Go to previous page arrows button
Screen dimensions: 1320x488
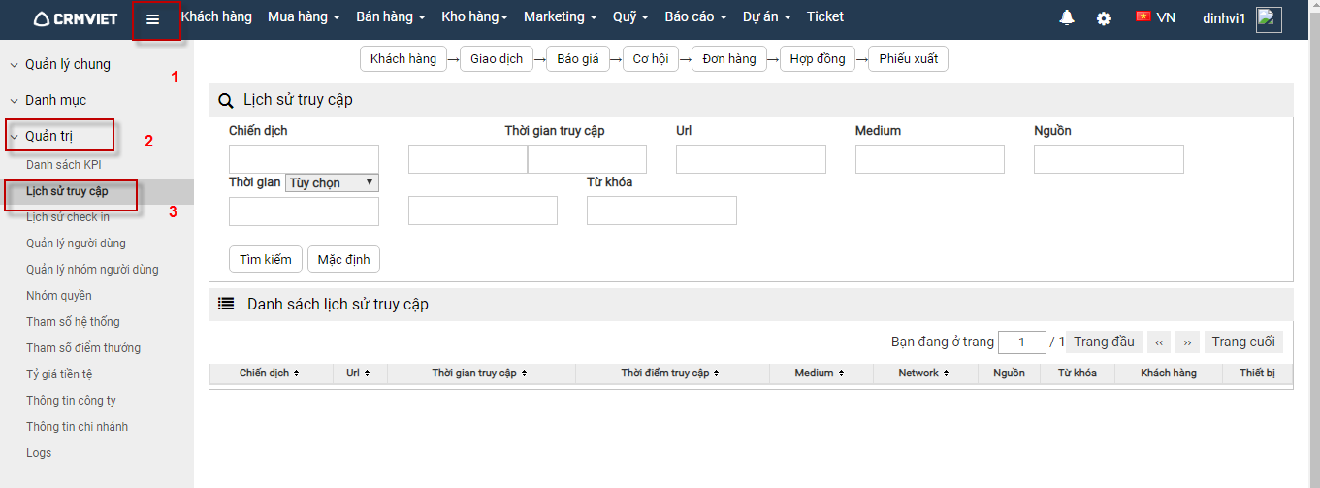pyautogui.click(x=1159, y=342)
